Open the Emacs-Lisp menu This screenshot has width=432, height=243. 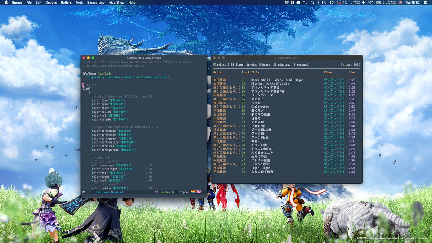point(96,3)
